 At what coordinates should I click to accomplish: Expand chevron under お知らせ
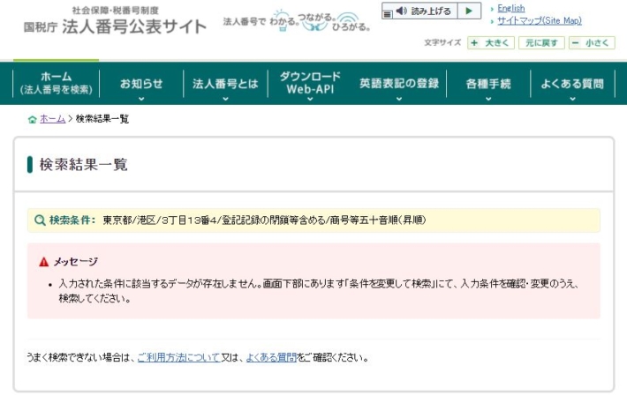[141, 99]
